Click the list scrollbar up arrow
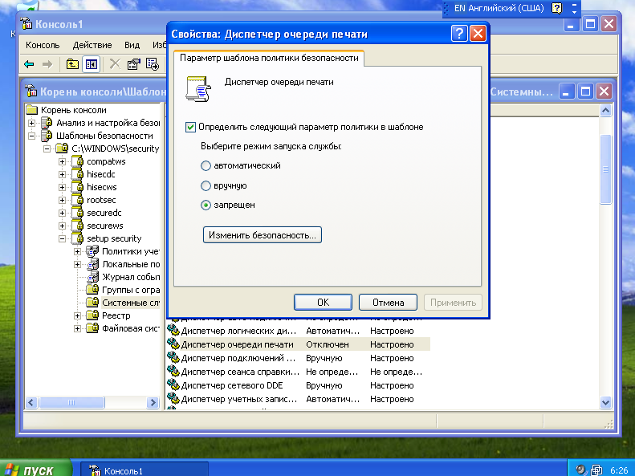This screenshot has width=635, height=476. click(605, 110)
